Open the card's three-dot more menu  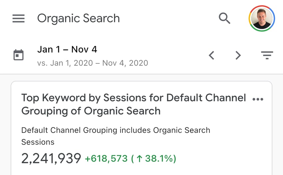tap(258, 99)
